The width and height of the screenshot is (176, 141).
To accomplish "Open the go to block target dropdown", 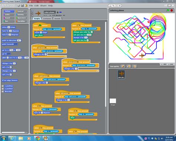I will pos(9,54).
